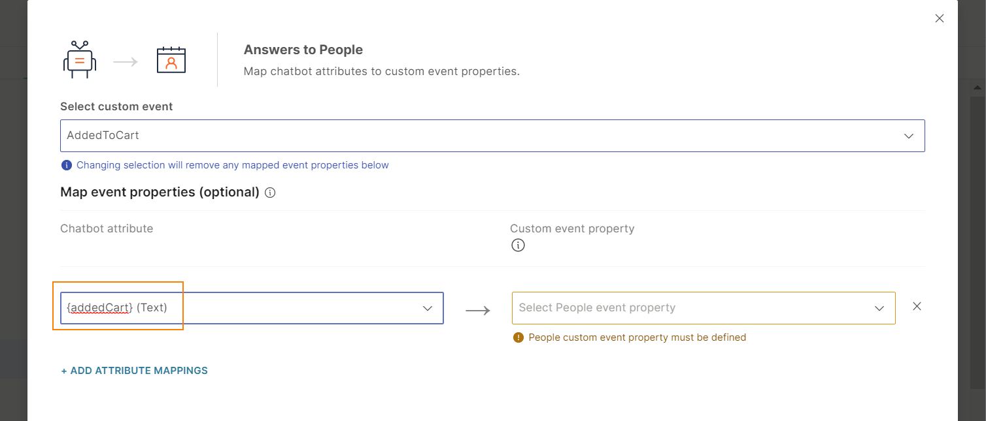Remove the addedCart mapping row
The image size is (986, 421).
pos(917,306)
